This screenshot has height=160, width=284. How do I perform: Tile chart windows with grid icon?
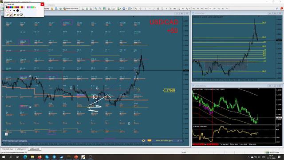click(104, 8)
